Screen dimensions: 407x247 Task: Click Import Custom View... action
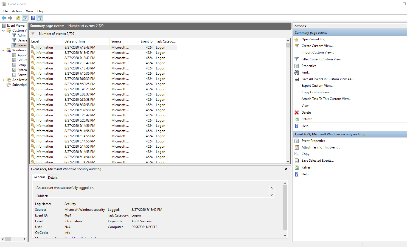[x=318, y=52]
